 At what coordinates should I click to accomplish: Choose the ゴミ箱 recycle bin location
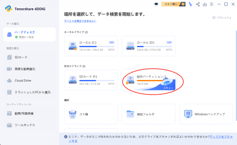tap(91, 114)
